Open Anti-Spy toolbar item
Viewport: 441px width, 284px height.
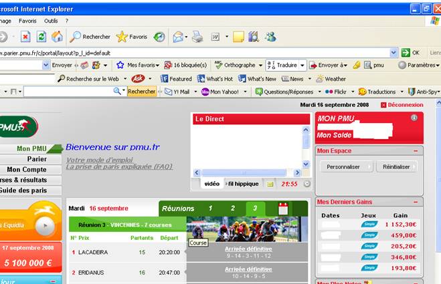point(424,92)
